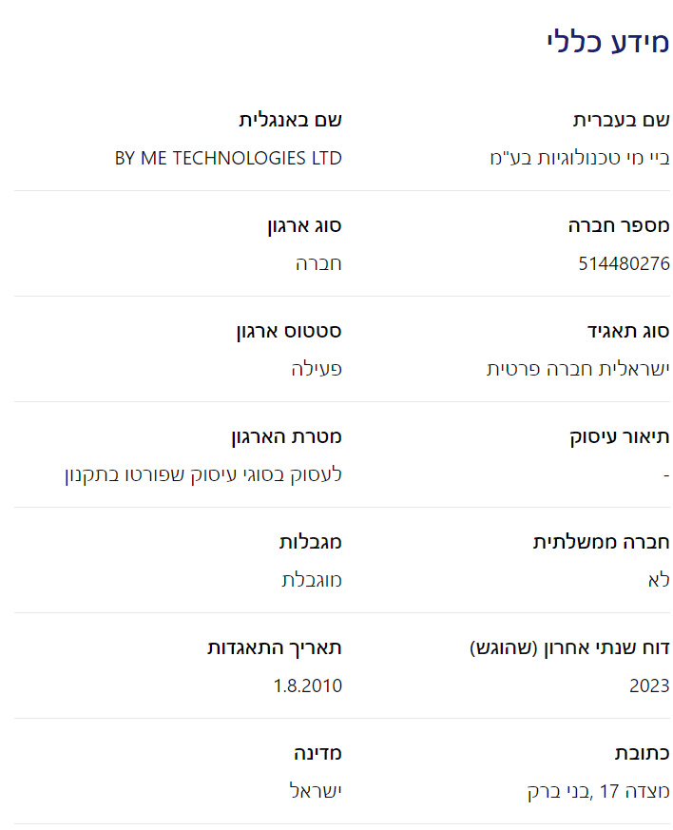The height and width of the screenshot is (830, 673).
Task: Click the address 'מצדה 17, בני ברק'
Action: click(599, 792)
